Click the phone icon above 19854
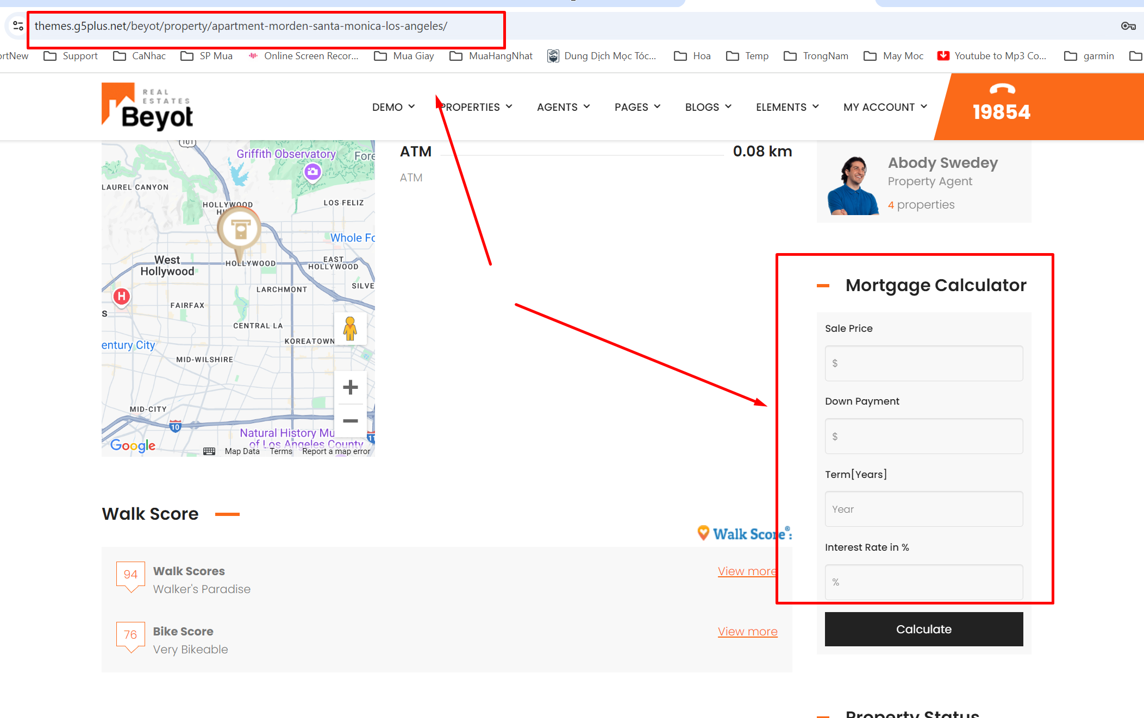The height and width of the screenshot is (718, 1144). [x=1002, y=89]
